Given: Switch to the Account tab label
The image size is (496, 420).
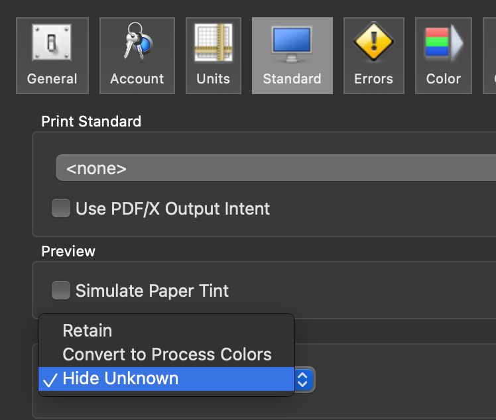Looking at the screenshot, I should coord(137,79).
